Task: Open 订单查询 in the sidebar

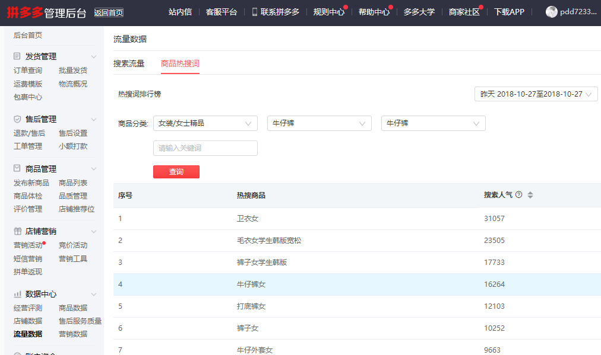Action: click(27, 71)
